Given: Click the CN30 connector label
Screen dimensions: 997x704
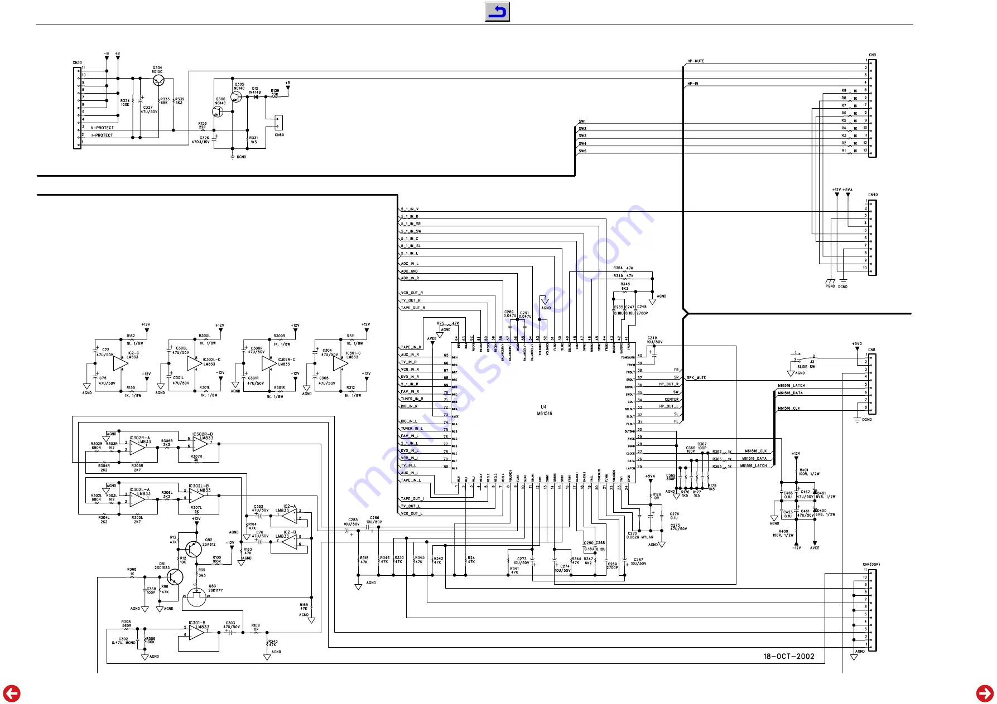Looking at the screenshot, I should [77, 63].
